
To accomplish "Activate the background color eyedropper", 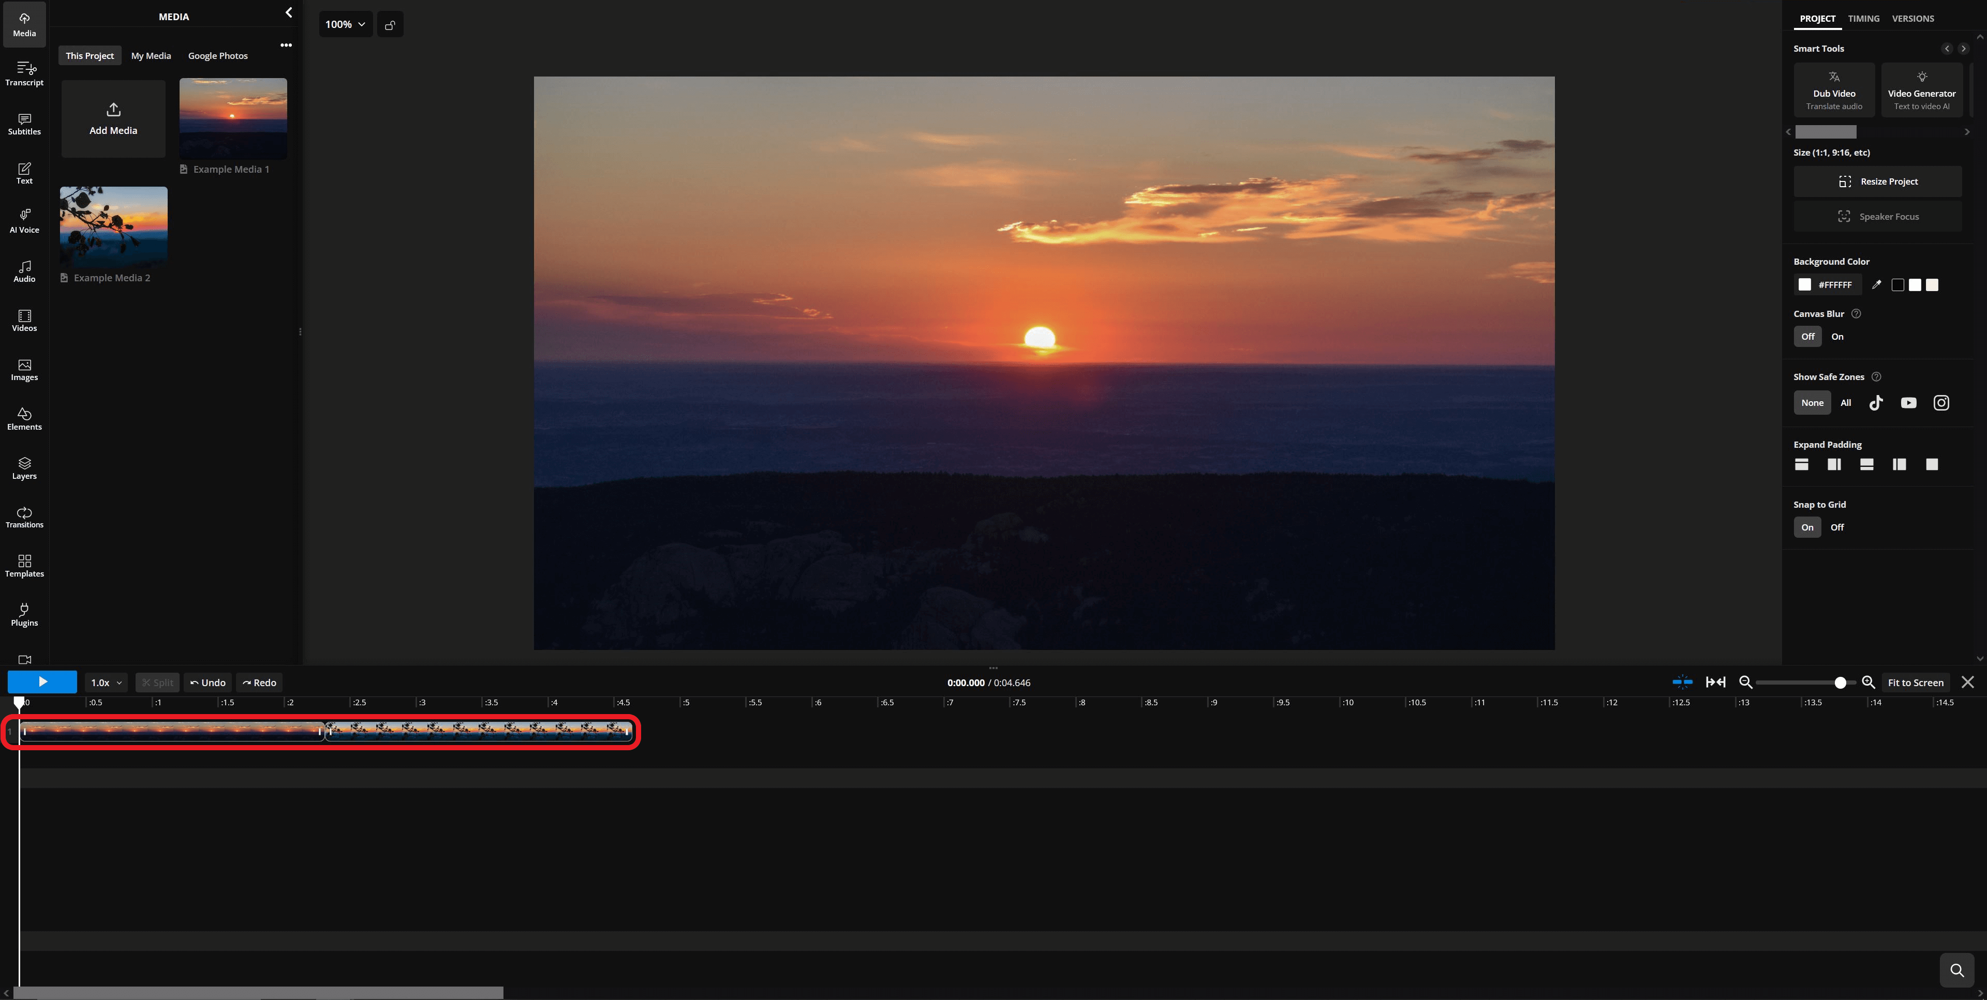I will (x=1877, y=284).
